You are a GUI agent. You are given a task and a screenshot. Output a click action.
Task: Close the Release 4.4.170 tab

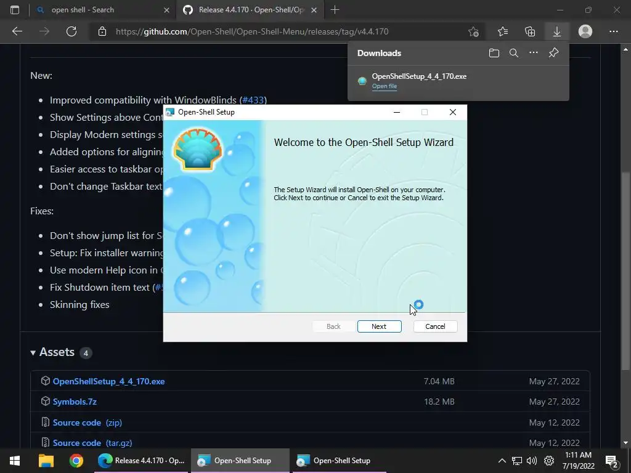(x=314, y=10)
